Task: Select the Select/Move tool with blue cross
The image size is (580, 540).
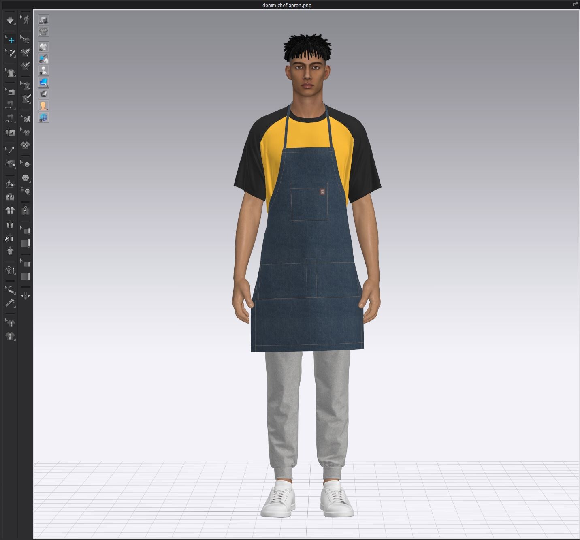Action: (10, 40)
